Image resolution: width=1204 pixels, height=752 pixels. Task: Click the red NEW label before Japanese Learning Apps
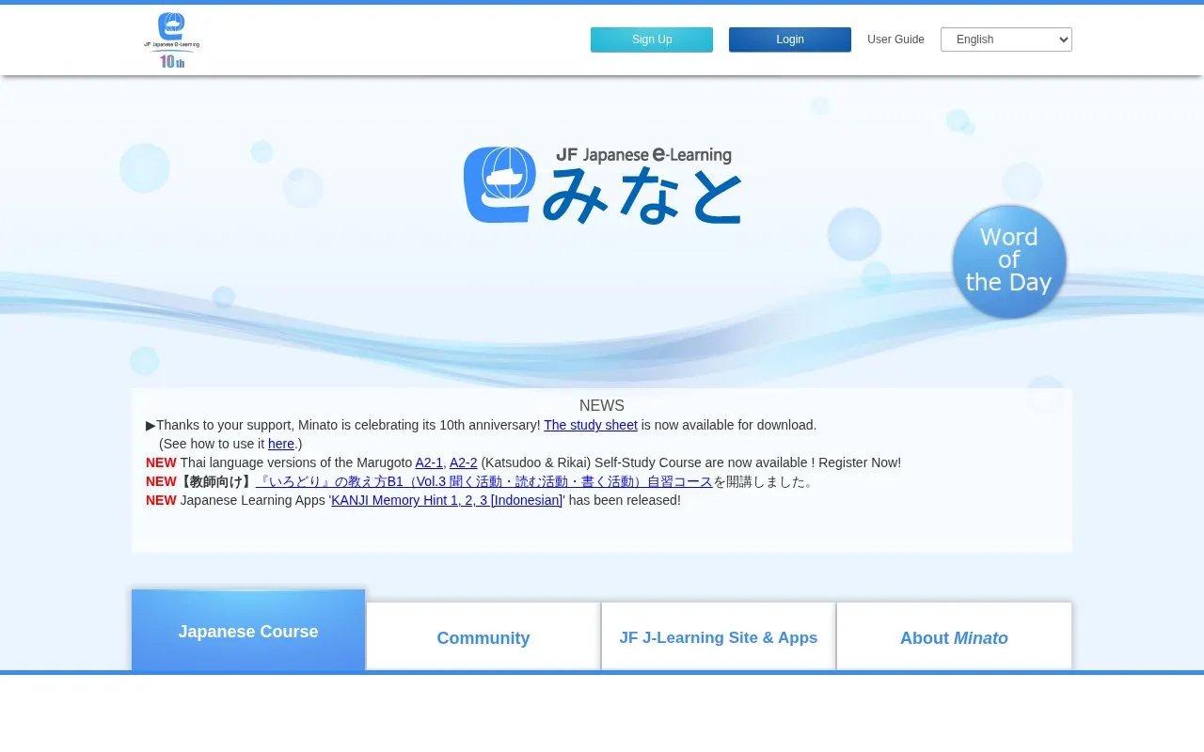pyautogui.click(x=161, y=500)
